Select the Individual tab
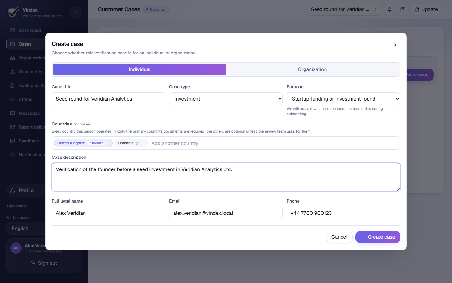 click(140, 69)
